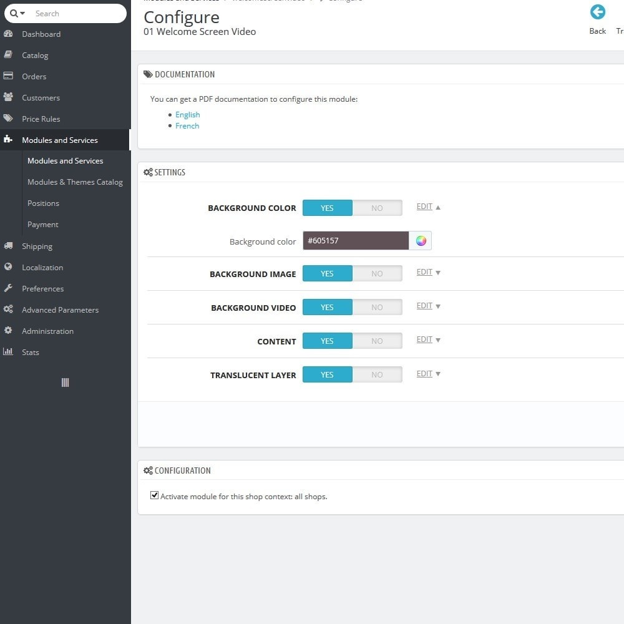Click the Settings gears icon
This screenshot has height=624, width=624.
click(x=148, y=172)
